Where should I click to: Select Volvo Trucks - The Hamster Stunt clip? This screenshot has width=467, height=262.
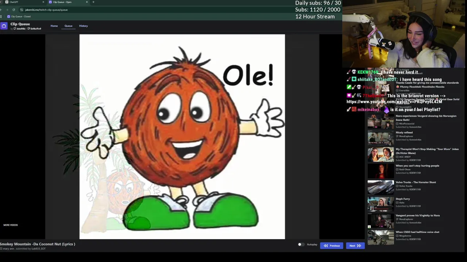tap(416, 182)
